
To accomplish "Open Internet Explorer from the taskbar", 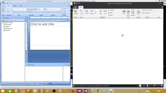I will coord(104,91).
